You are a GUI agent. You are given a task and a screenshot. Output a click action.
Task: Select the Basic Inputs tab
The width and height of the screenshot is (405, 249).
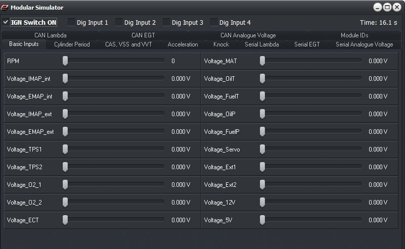[24, 44]
